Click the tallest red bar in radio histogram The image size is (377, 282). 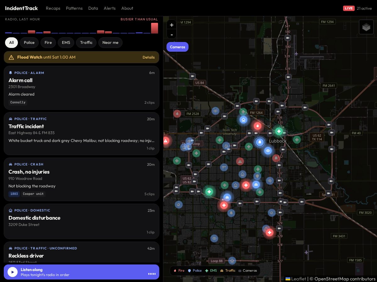click(155, 28)
